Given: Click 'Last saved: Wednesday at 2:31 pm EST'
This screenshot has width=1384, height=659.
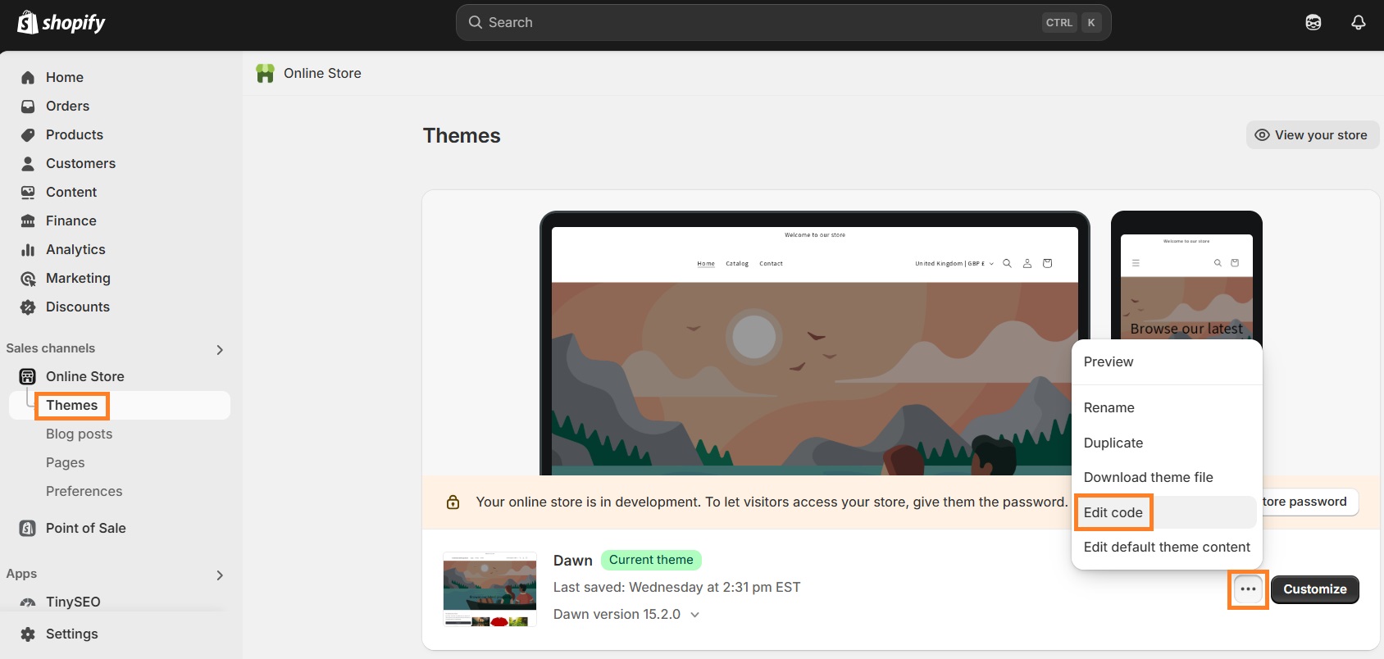Looking at the screenshot, I should click(x=676, y=587).
